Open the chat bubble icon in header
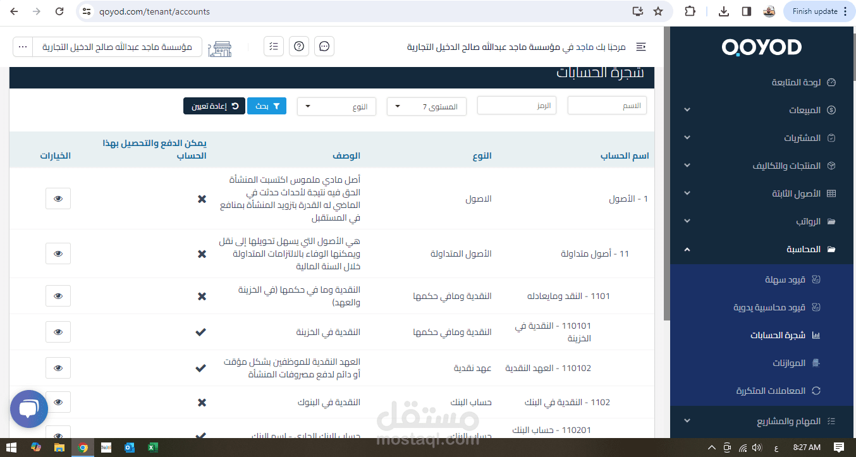Screen dimensions: 856x457 pyautogui.click(x=324, y=46)
